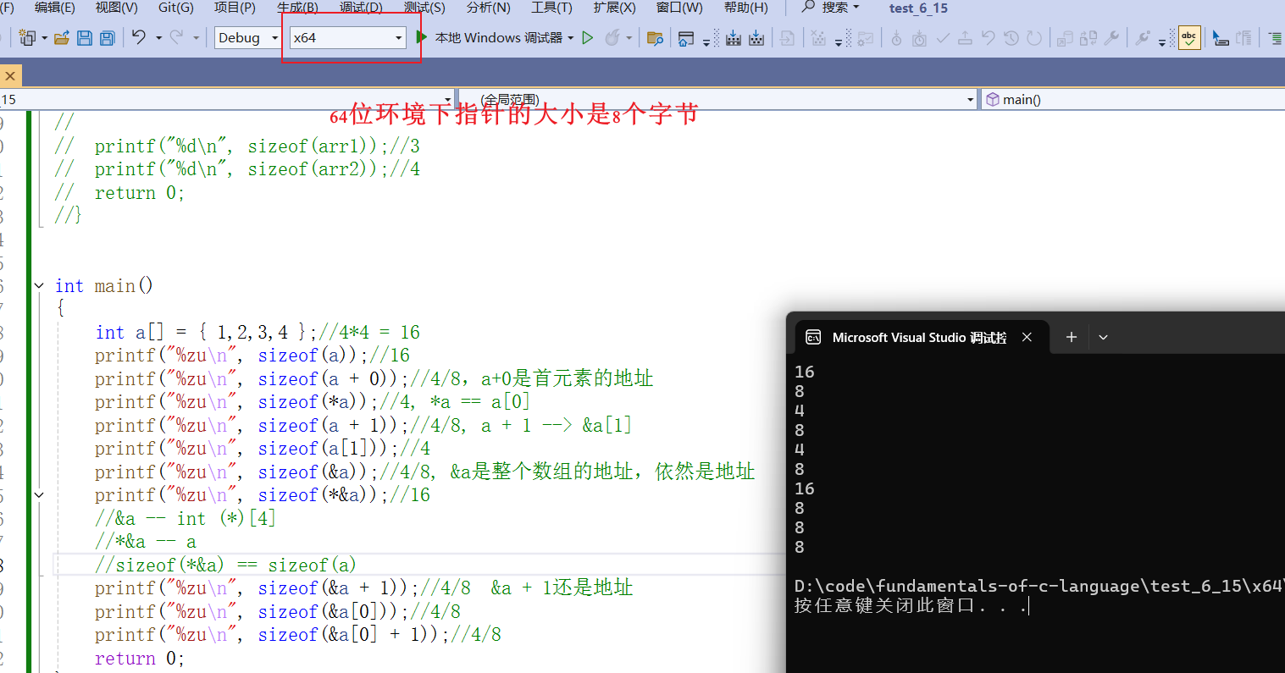Click the Open File folder icon
Screen dimensions: 1285x673
tap(62, 38)
